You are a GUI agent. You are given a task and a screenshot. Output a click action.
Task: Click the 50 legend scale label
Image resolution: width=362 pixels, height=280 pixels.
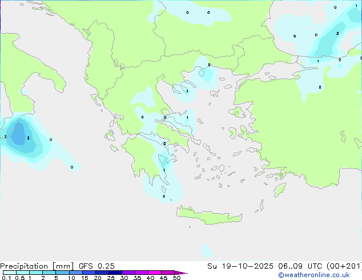[x=176, y=278]
